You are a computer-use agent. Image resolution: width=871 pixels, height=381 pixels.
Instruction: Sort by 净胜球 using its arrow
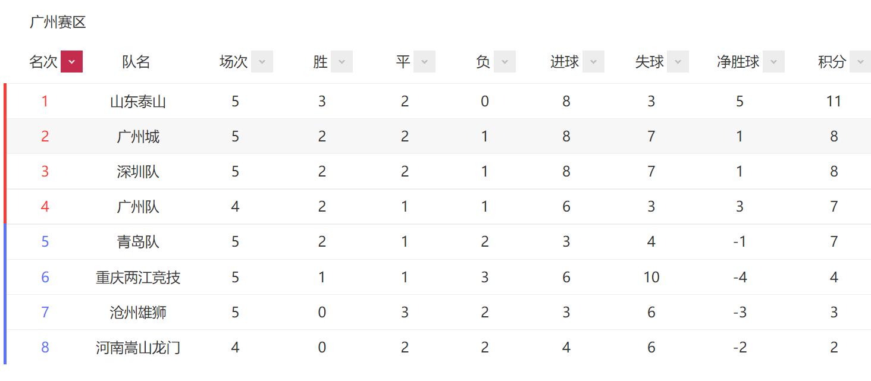(773, 61)
